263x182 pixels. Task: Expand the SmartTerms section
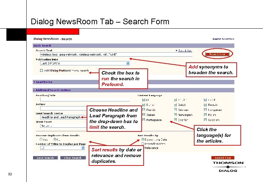click(34, 82)
